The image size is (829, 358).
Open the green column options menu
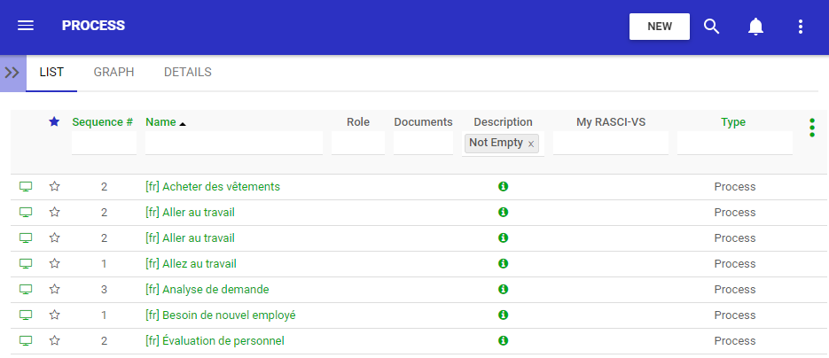tap(811, 128)
